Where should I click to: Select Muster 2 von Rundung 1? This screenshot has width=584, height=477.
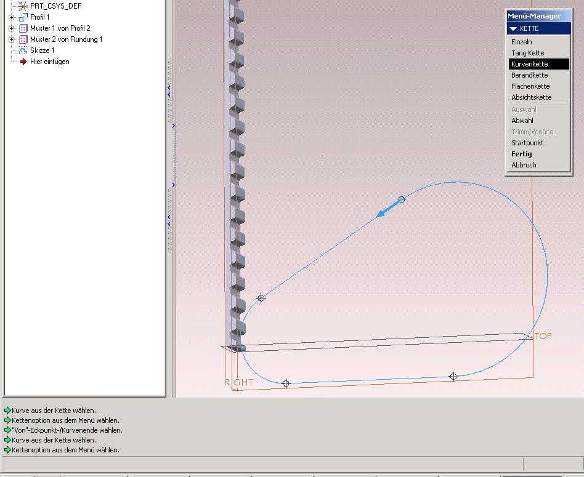coord(67,39)
